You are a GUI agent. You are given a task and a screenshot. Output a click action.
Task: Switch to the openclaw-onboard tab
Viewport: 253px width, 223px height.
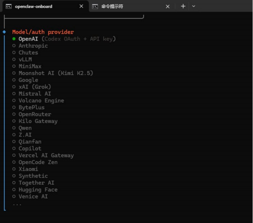tap(36, 6)
